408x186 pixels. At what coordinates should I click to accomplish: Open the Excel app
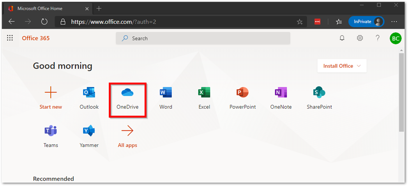pyautogui.click(x=204, y=98)
